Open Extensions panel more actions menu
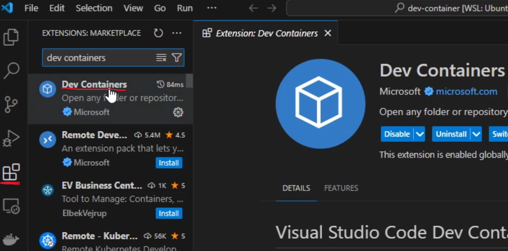 (177, 33)
